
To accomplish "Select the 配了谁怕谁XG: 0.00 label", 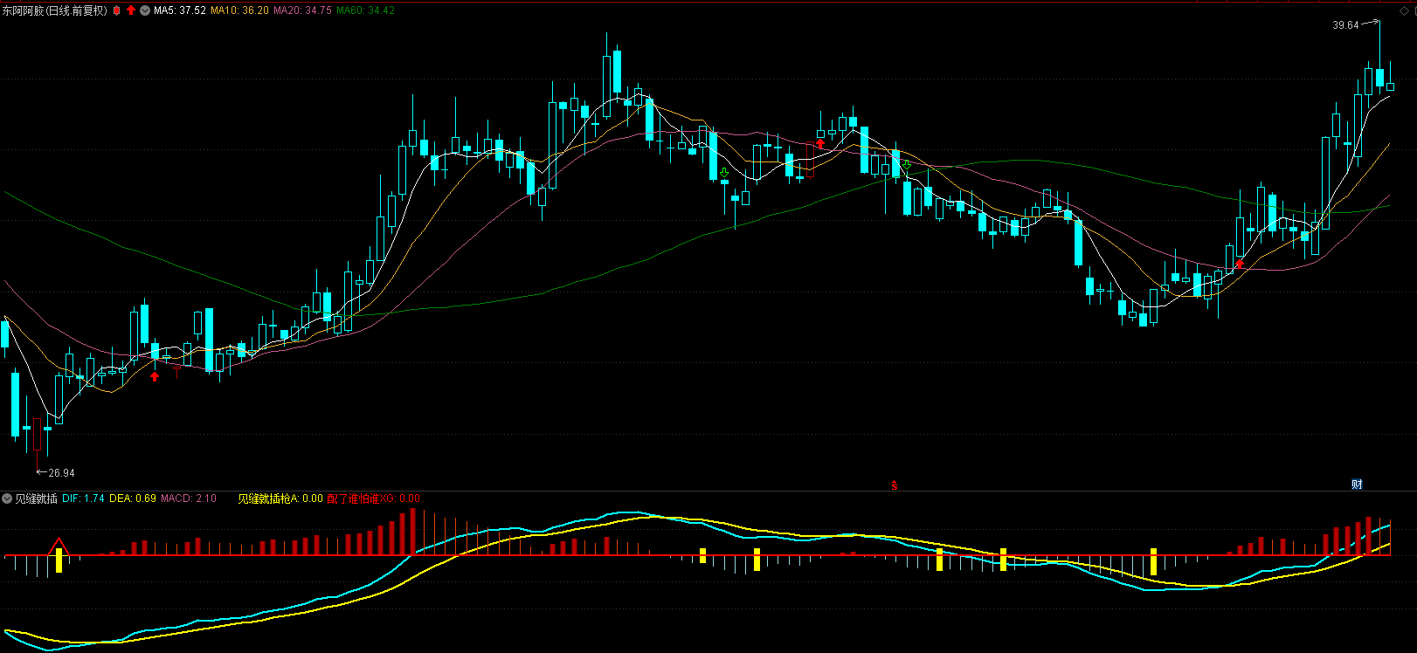I will coord(373,498).
